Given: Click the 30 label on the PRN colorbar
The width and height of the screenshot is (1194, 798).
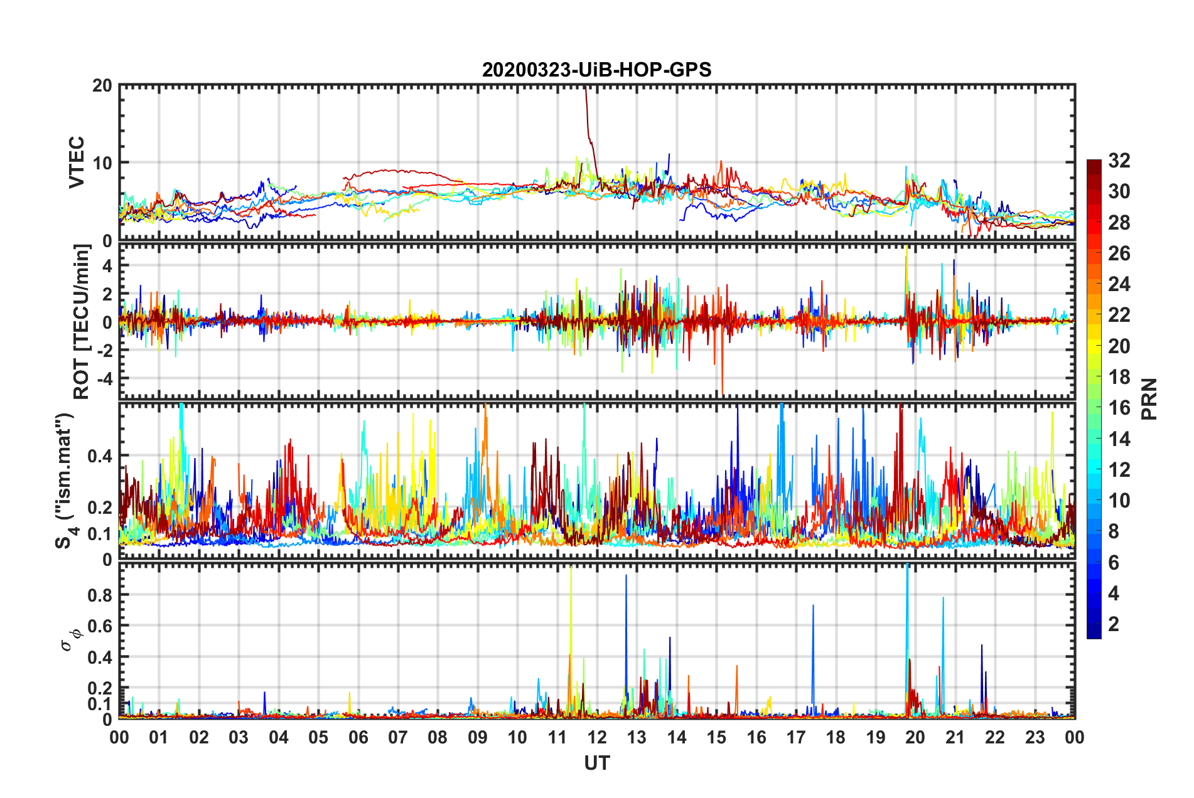Looking at the screenshot, I should click(1119, 191).
